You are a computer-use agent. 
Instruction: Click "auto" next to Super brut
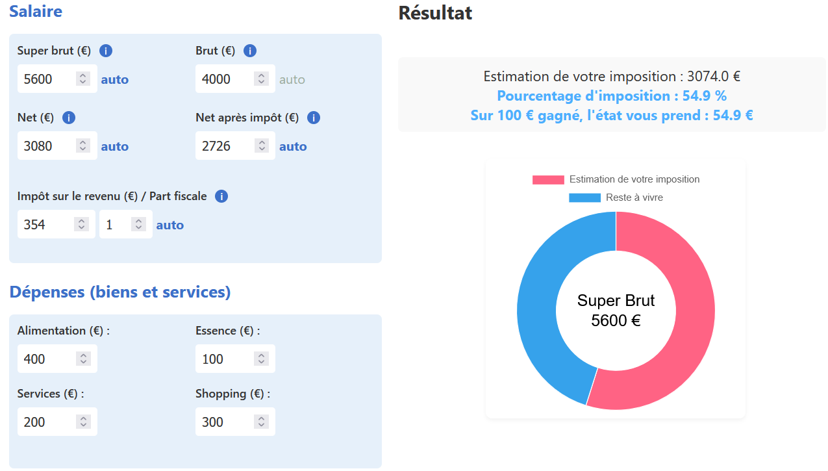115,79
